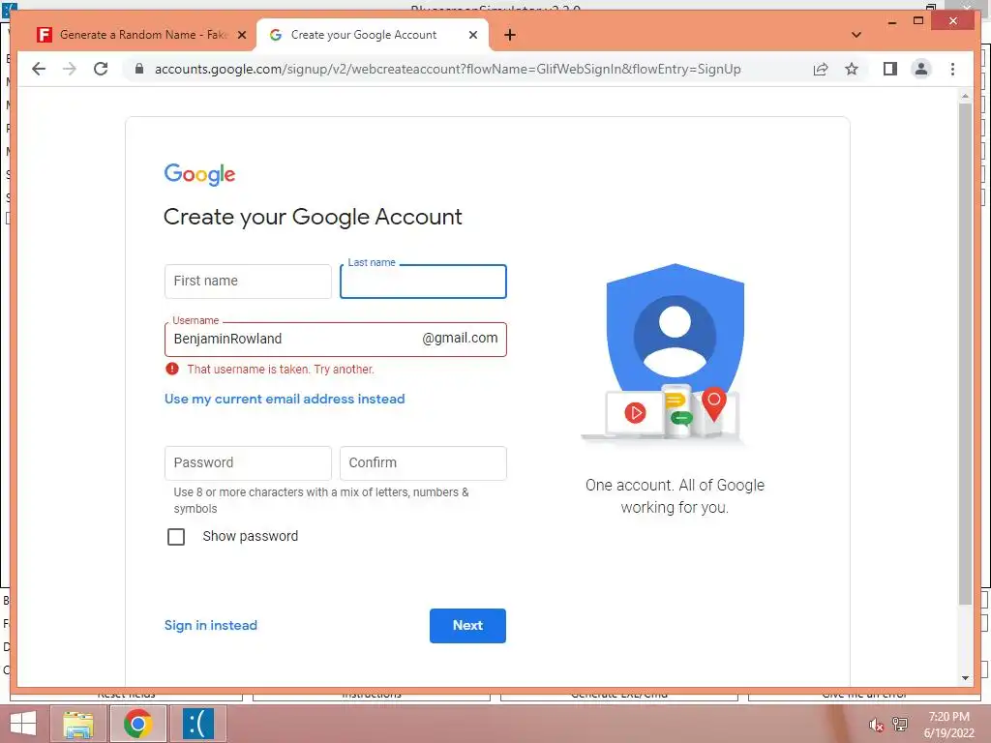Minimize the Chrome window
The width and height of the screenshot is (991, 743).
tap(891, 22)
